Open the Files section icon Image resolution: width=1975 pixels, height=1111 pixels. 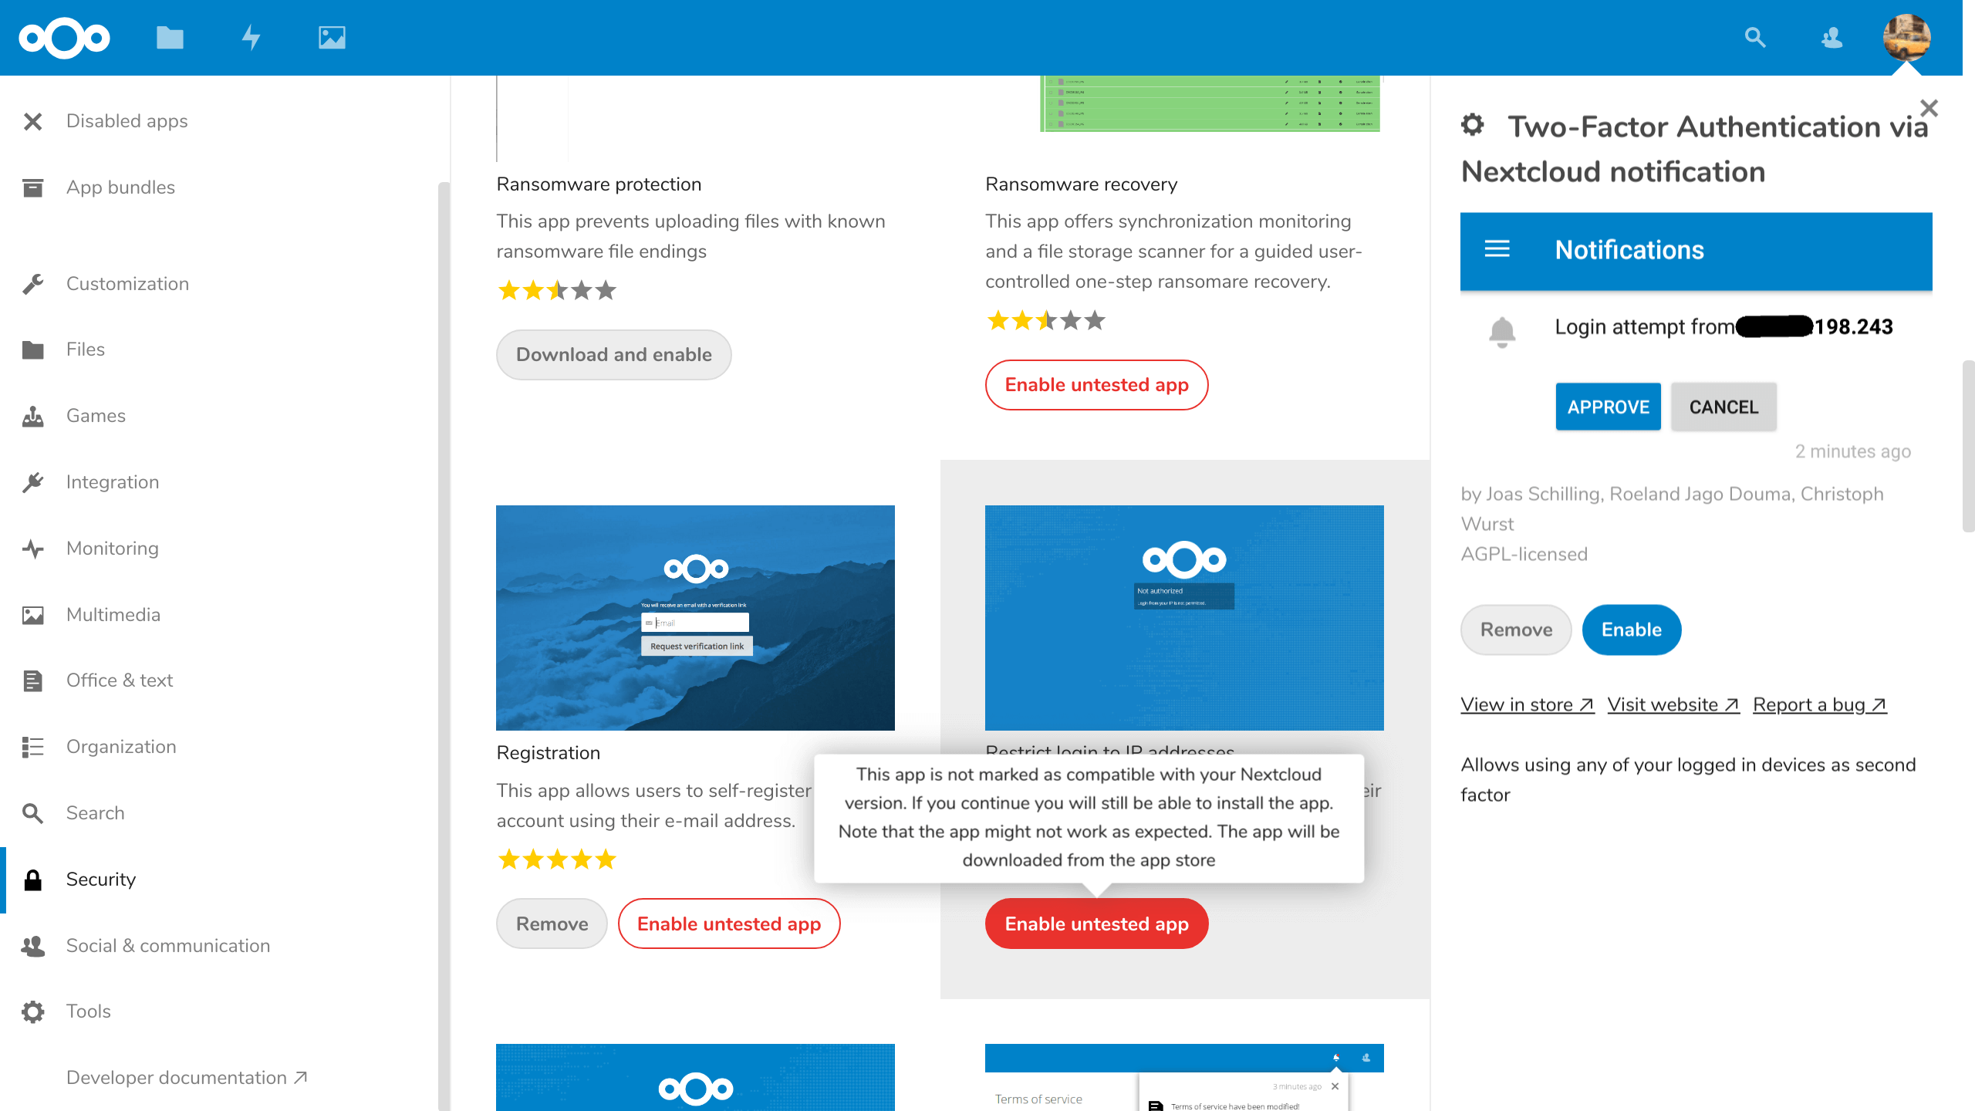pos(32,349)
